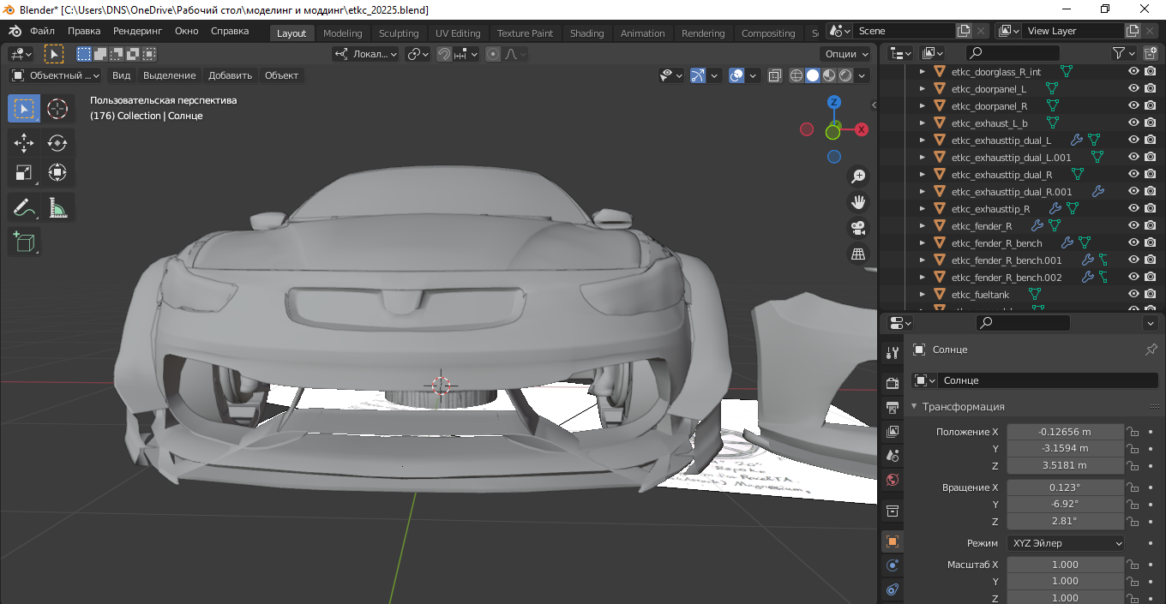This screenshot has width=1166, height=604.
Task: Click the Вращение Z value field
Action: (x=1065, y=521)
